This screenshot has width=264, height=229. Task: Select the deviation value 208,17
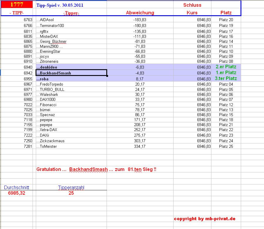[140, 125]
